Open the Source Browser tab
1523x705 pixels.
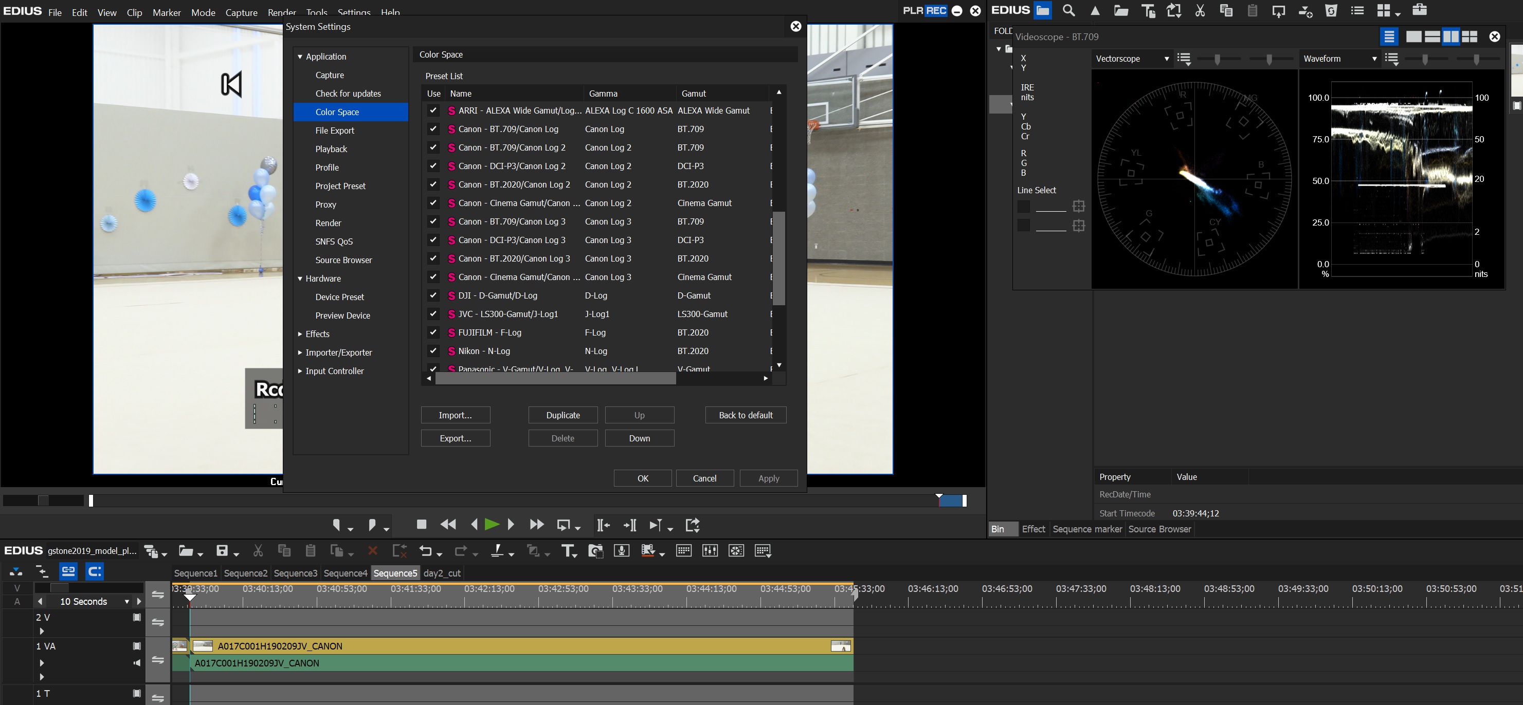[x=1159, y=529]
